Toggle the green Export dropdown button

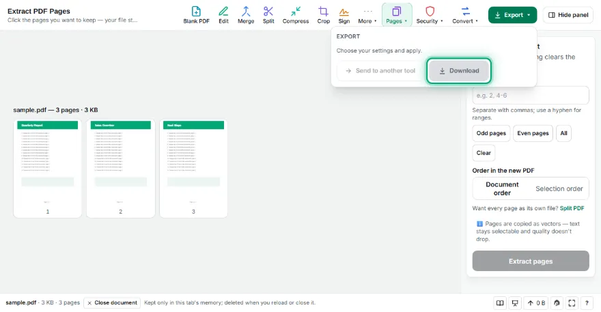click(512, 15)
